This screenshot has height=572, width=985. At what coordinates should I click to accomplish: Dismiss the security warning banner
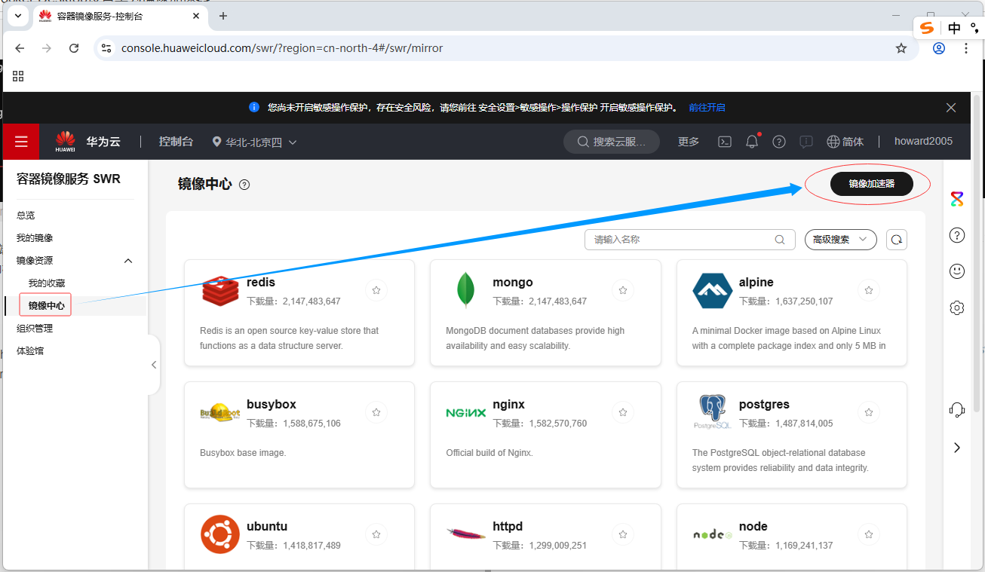click(951, 108)
